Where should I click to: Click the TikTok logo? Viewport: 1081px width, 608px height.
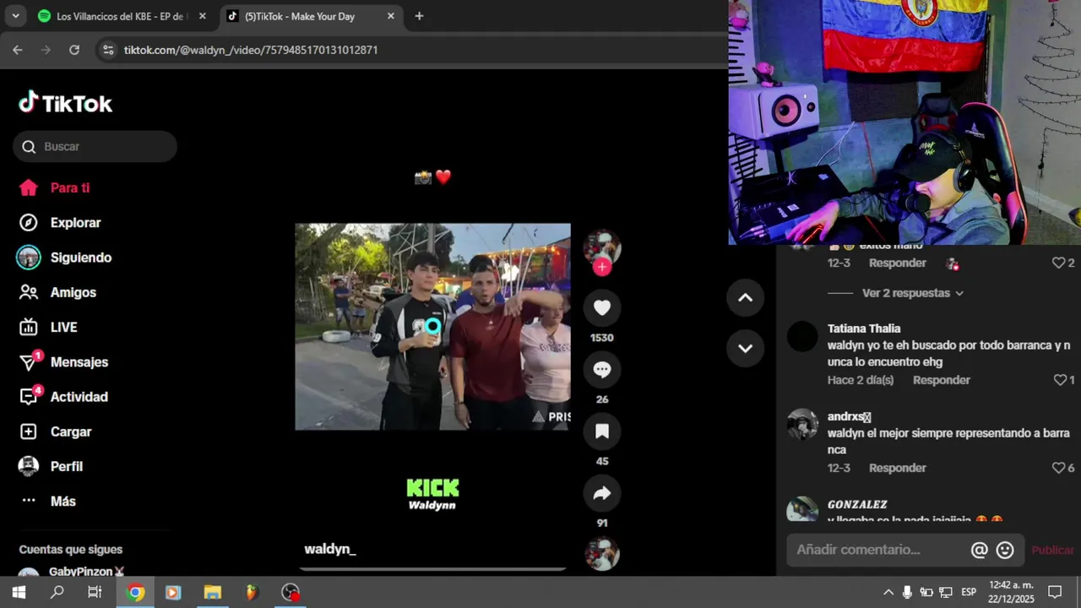66,103
